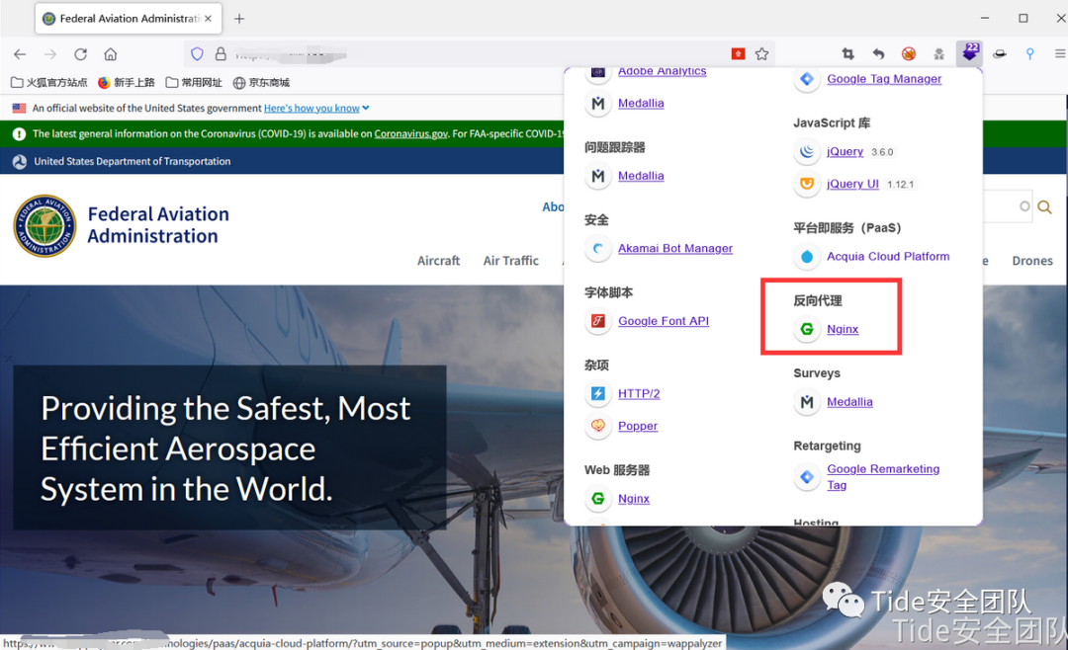
Task: Open Nginx link under 反向代理
Action: coord(843,329)
